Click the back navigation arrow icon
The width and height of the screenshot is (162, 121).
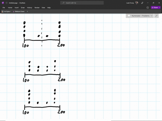pos(6,3)
